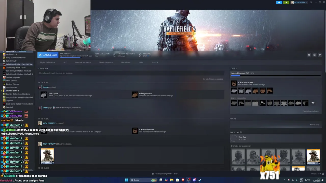
Task: Open the Tienda de puntos tab
Action: 106,62
